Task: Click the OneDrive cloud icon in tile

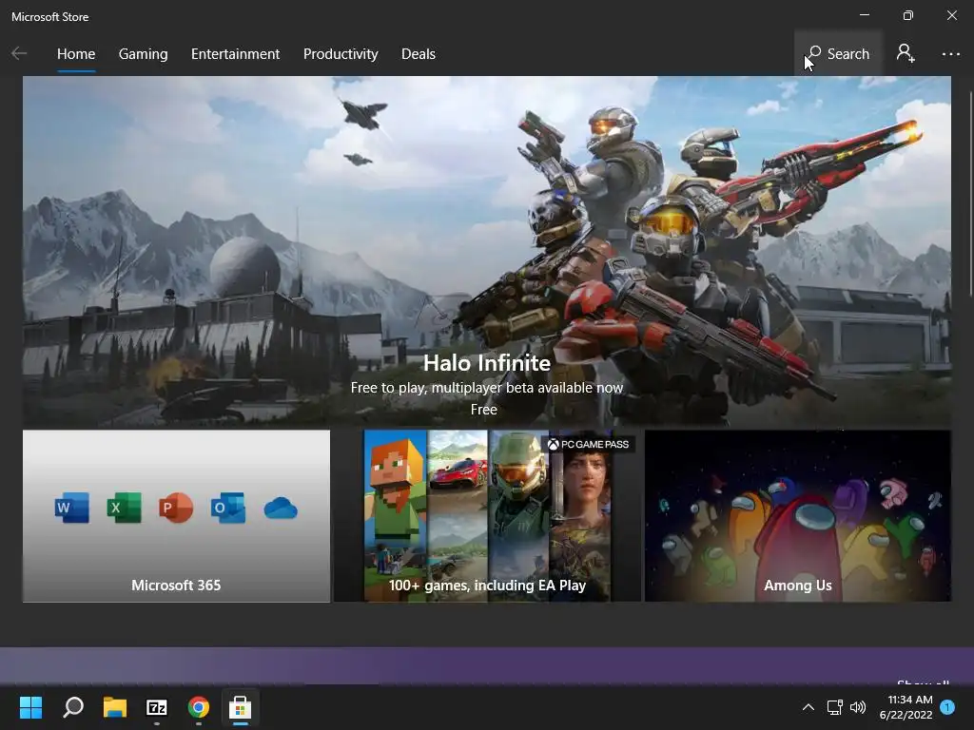Action: coord(281,509)
